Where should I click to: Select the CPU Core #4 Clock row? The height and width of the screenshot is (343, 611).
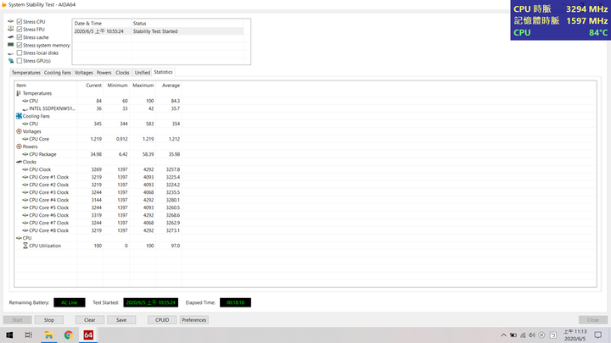[x=98, y=200]
